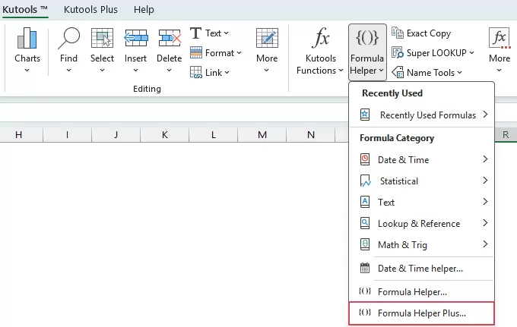Click the Exact Copy button label
This screenshot has height=327, width=517.
pyautogui.click(x=429, y=33)
